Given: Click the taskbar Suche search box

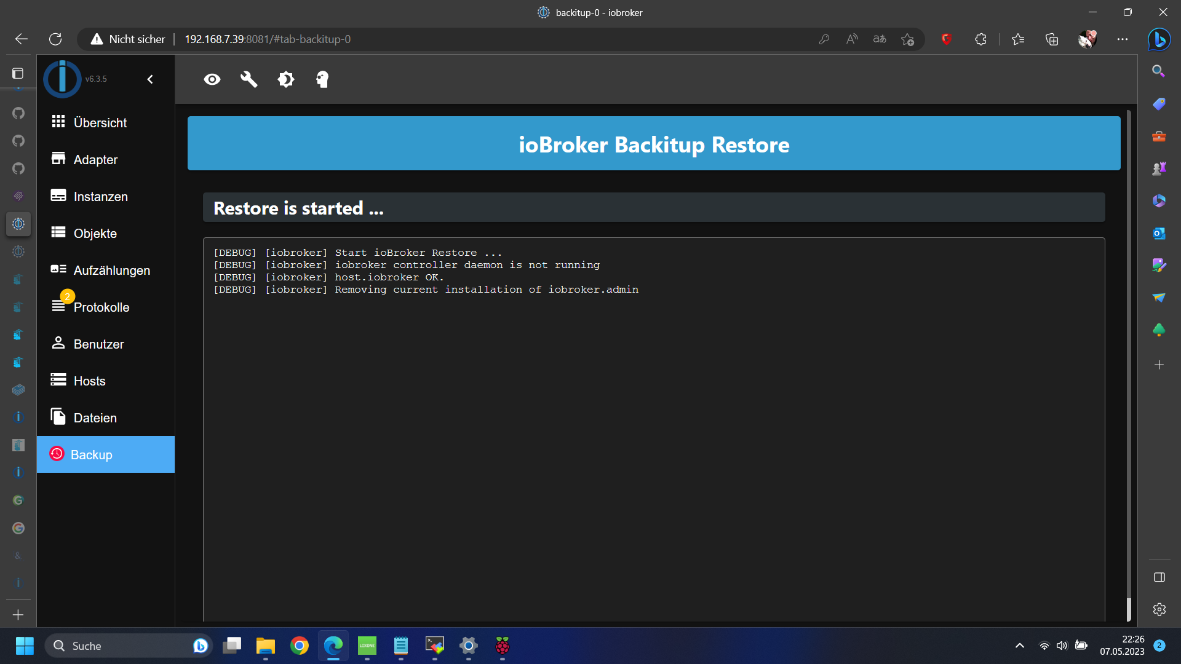Looking at the screenshot, I should pyautogui.click(x=128, y=646).
